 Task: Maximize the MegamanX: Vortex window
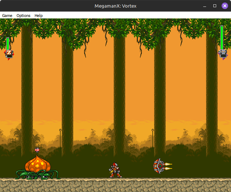215,6
